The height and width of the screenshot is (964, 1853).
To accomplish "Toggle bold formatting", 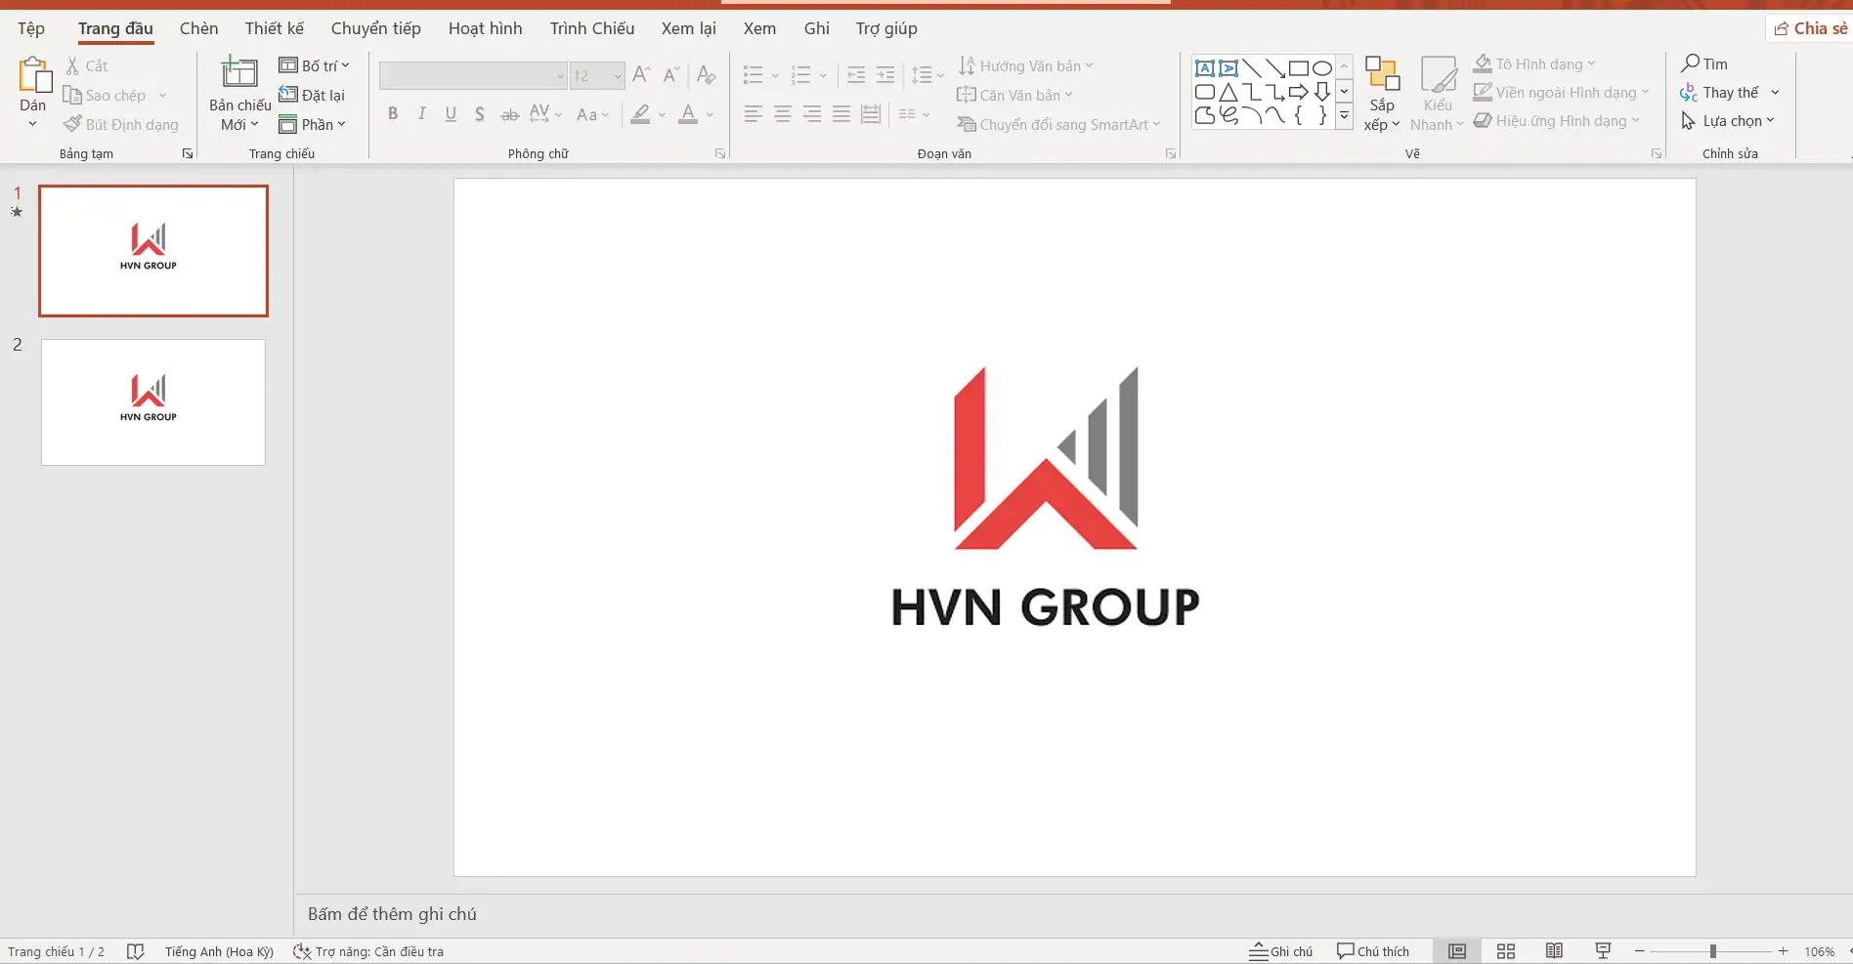I will pyautogui.click(x=393, y=114).
